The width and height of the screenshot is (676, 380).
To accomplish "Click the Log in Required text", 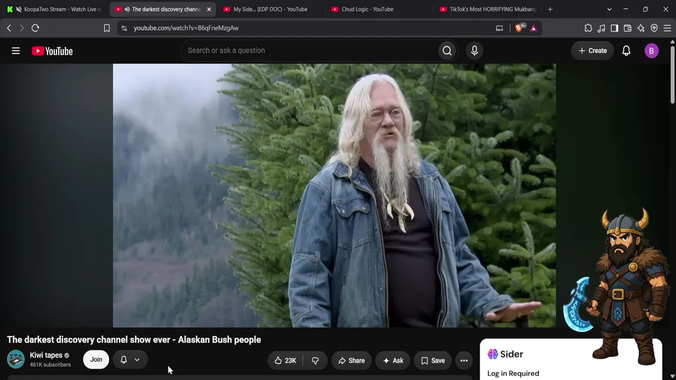I will click(x=513, y=374).
